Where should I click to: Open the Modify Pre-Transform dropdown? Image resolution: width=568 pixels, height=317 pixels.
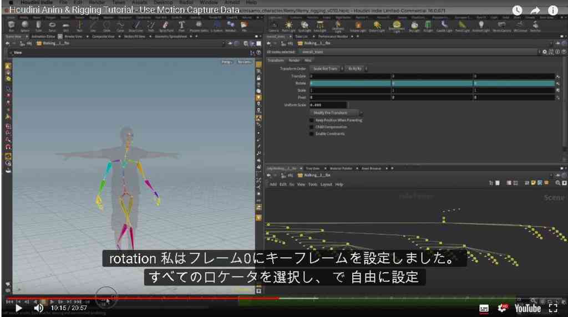pos(336,113)
